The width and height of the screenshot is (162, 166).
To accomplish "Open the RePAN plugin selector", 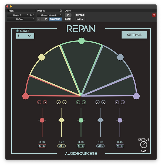I will [21, 19].
